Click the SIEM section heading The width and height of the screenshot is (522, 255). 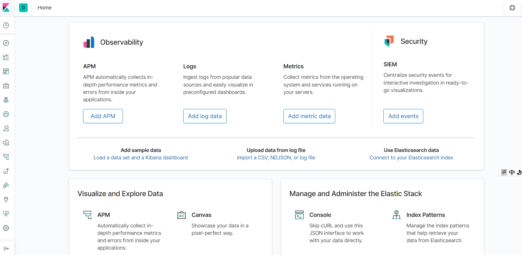point(390,64)
